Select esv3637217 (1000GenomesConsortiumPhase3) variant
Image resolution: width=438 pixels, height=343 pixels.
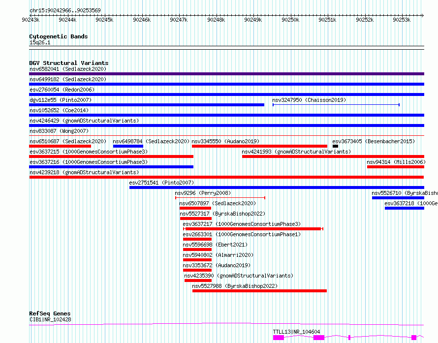pos(242,224)
